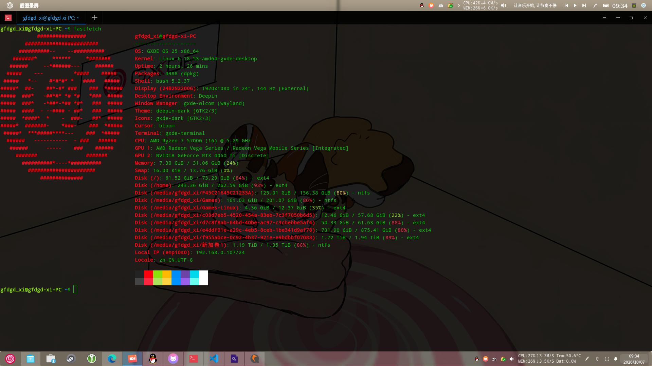Click the terminal icon left of the tab
The image size is (652, 366).
(x=8, y=18)
